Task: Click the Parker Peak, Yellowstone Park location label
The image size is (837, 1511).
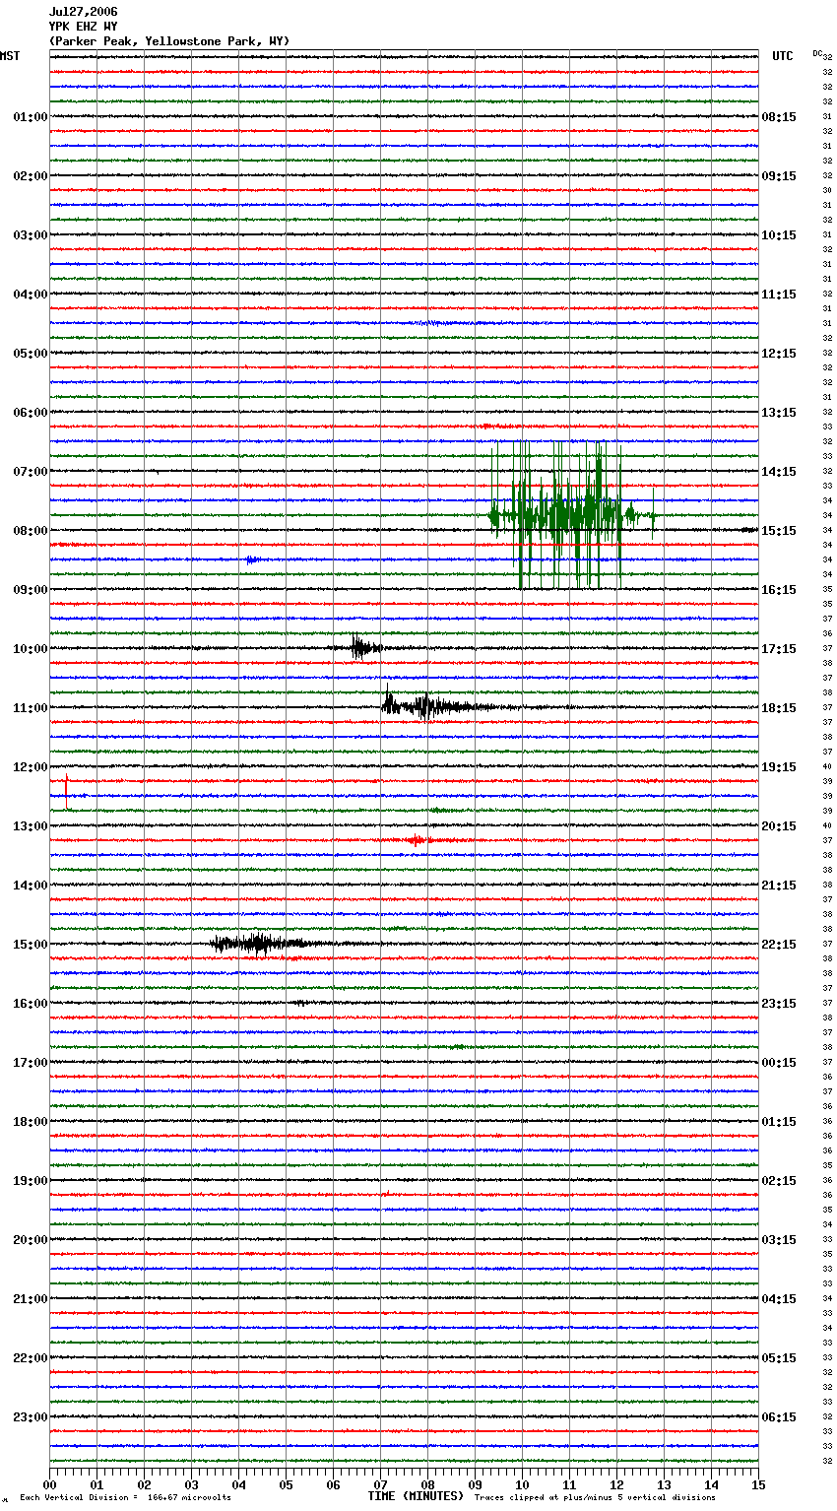Action: click(169, 41)
